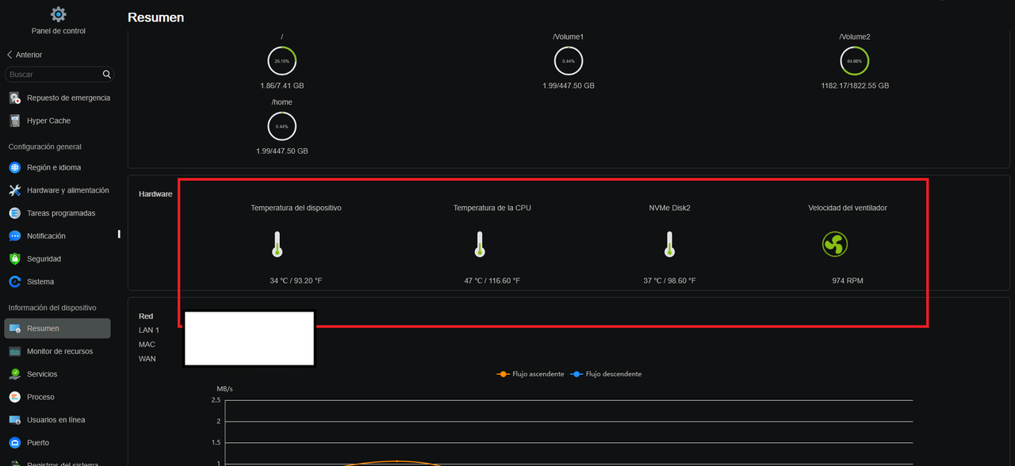Click the 37 °C / 98.60 °F value
This screenshot has height=466, width=1015.
pos(669,281)
